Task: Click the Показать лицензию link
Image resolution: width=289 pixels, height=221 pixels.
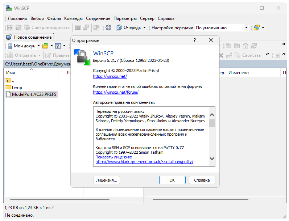Action: tap(114, 157)
